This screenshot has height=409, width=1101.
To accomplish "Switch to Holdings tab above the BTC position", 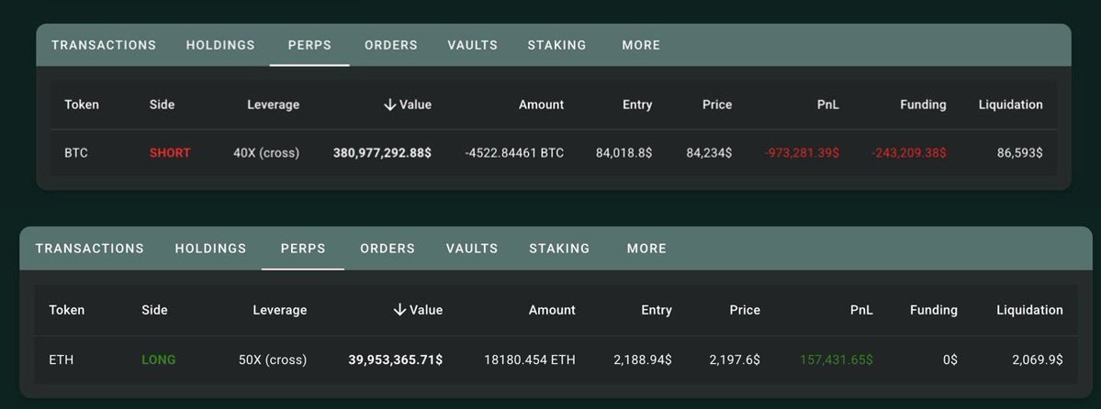I will (220, 45).
